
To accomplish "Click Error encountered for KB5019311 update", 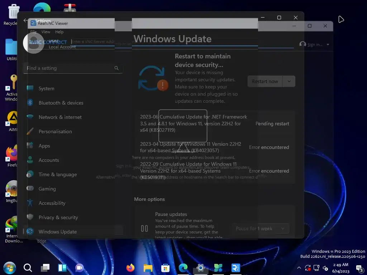I will 269,171.
